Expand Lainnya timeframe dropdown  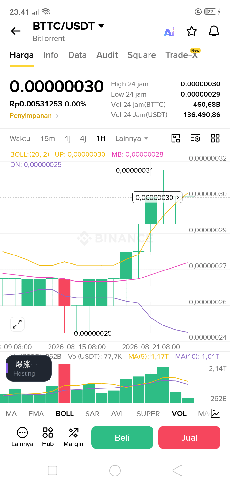tap(132, 138)
